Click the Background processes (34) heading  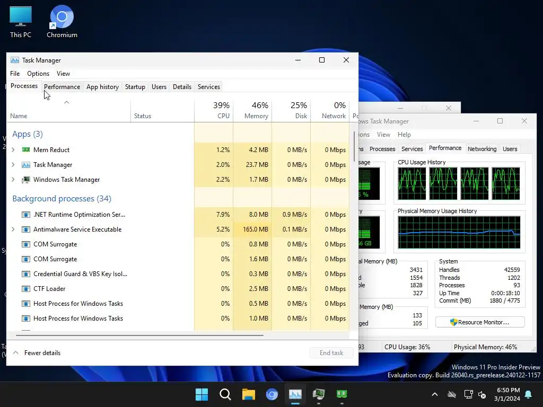pyautogui.click(x=62, y=199)
